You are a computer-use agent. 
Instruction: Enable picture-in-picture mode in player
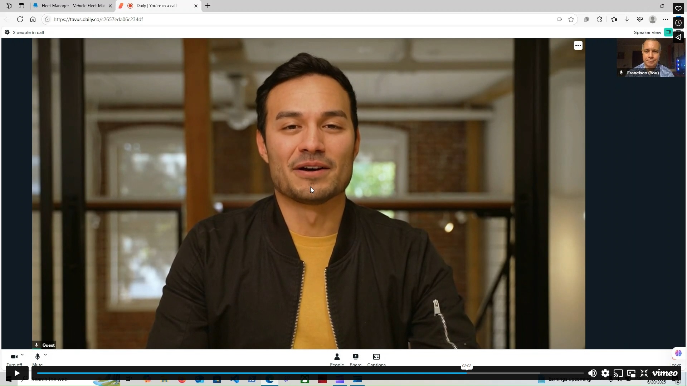[x=631, y=373]
